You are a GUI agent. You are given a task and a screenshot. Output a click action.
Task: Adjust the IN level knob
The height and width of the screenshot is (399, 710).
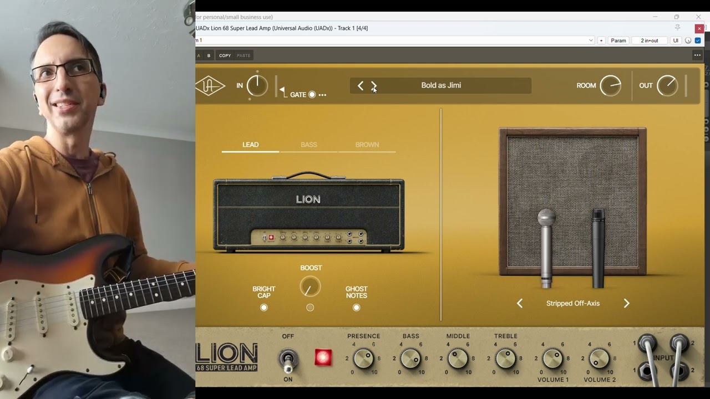click(257, 86)
